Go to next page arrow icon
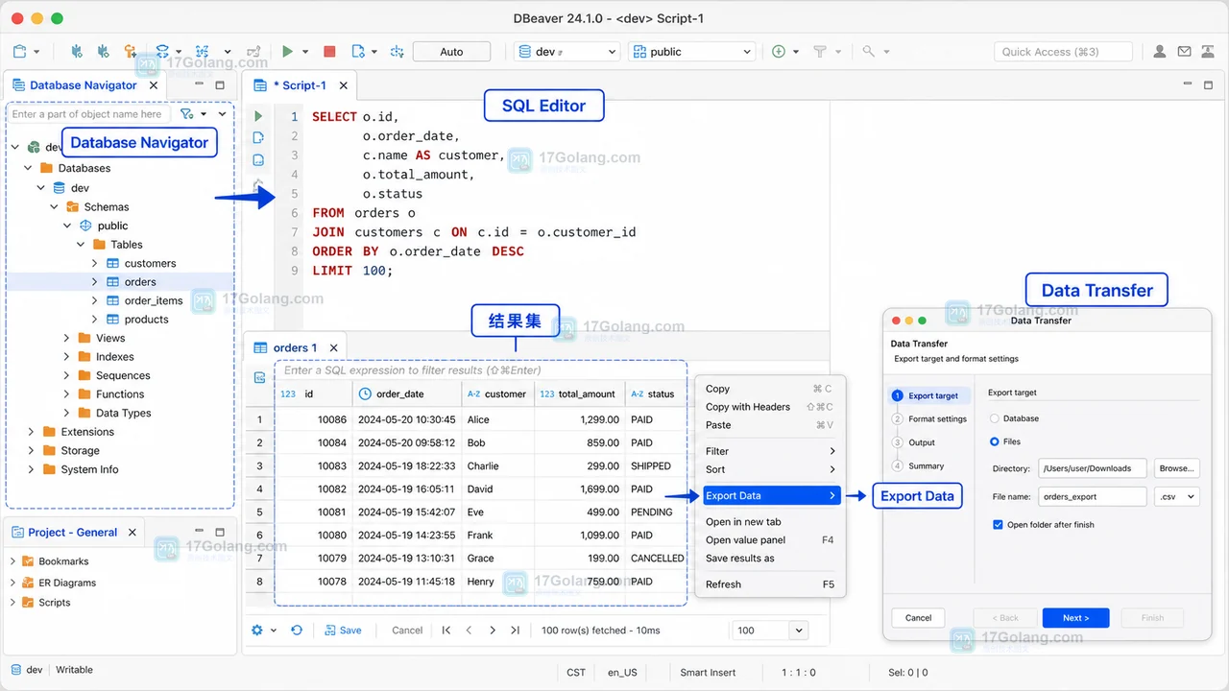Image resolution: width=1229 pixels, height=691 pixels. pyautogui.click(x=493, y=631)
